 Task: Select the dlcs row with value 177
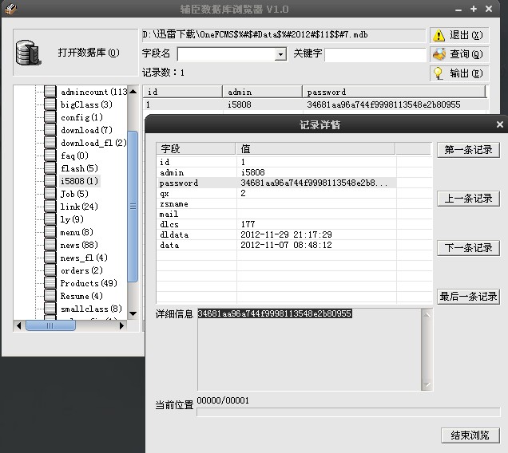click(x=276, y=224)
